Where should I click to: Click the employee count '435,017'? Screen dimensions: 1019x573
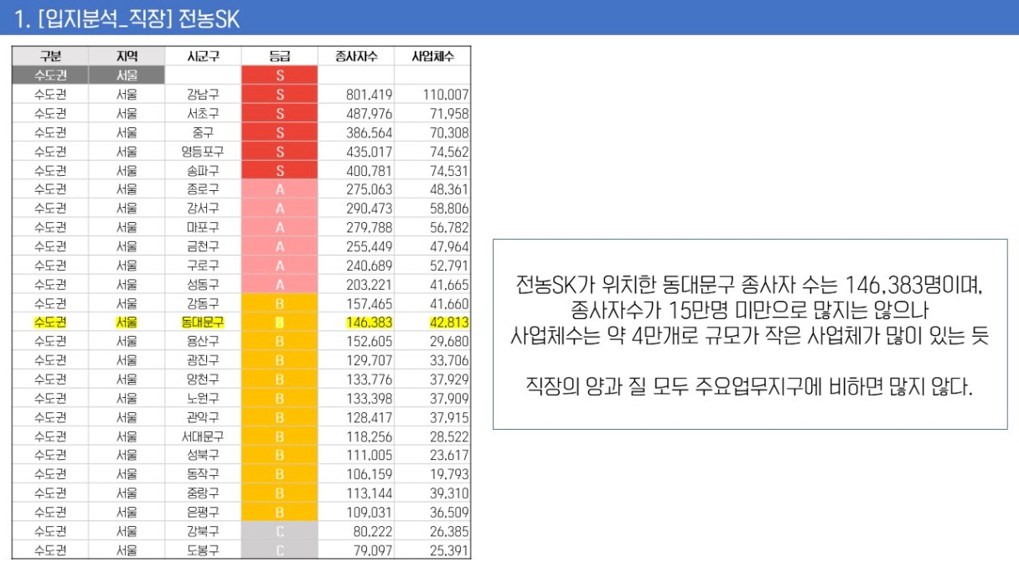point(369,152)
